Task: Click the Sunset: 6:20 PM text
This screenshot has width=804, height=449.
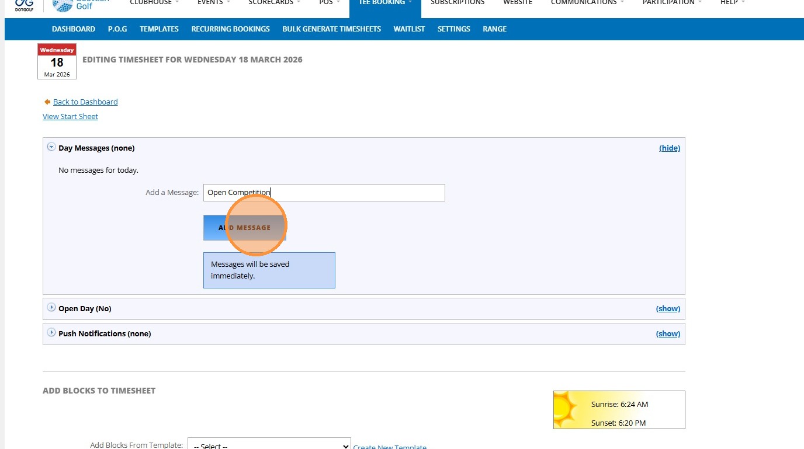Action: click(619, 423)
